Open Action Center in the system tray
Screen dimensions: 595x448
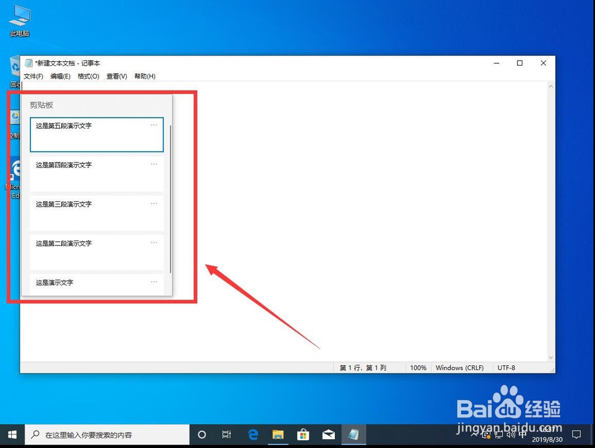575,434
